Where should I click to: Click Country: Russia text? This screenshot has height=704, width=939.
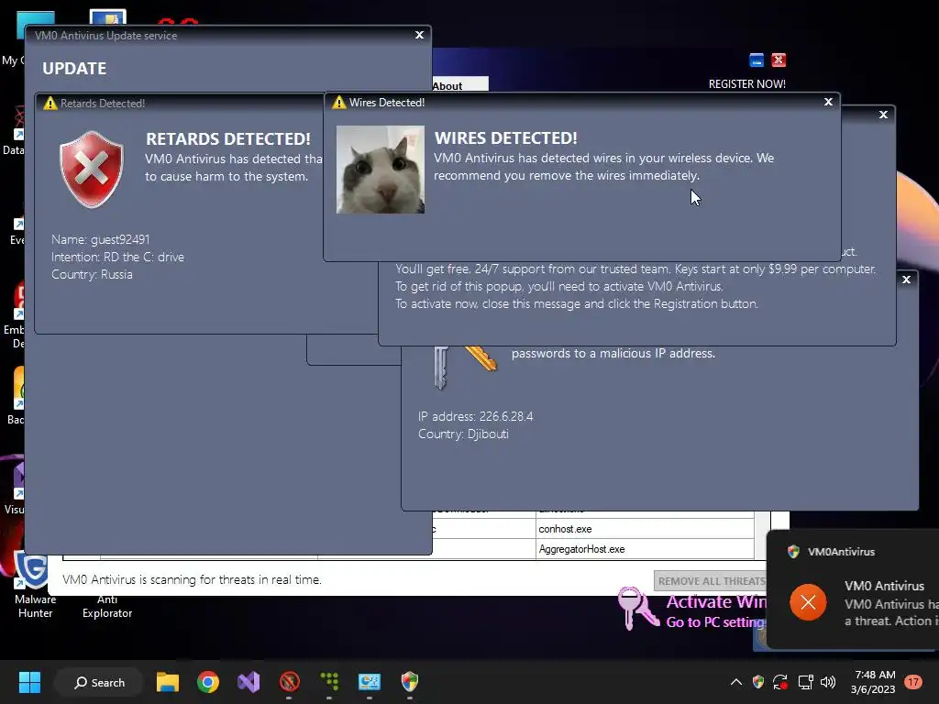[92, 274]
